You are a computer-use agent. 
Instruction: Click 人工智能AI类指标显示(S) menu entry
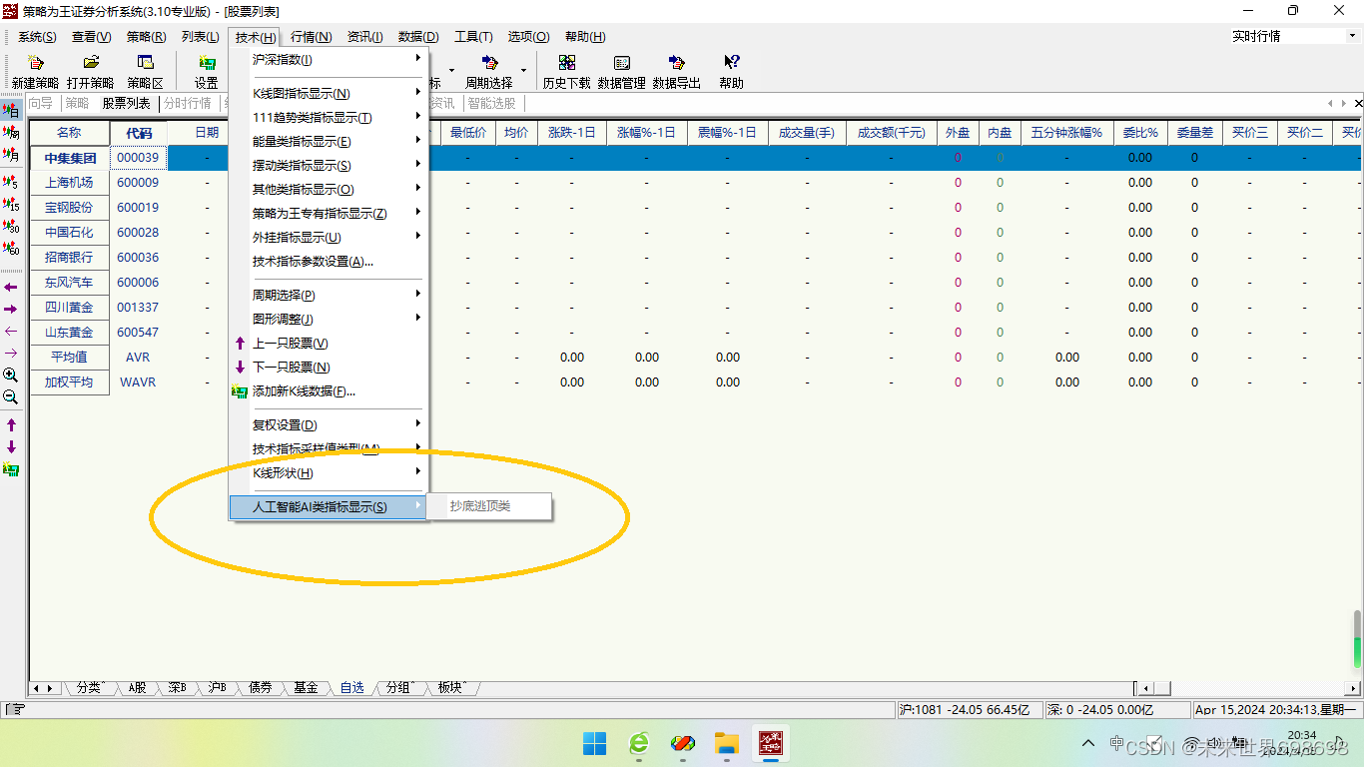(330, 507)
